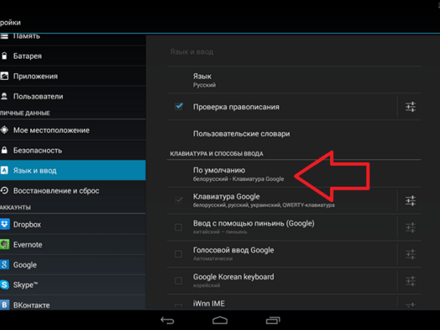Open settings icon for Клавиатура Google
The height and width of the screenshot is (330, 440).
point(410,200)
